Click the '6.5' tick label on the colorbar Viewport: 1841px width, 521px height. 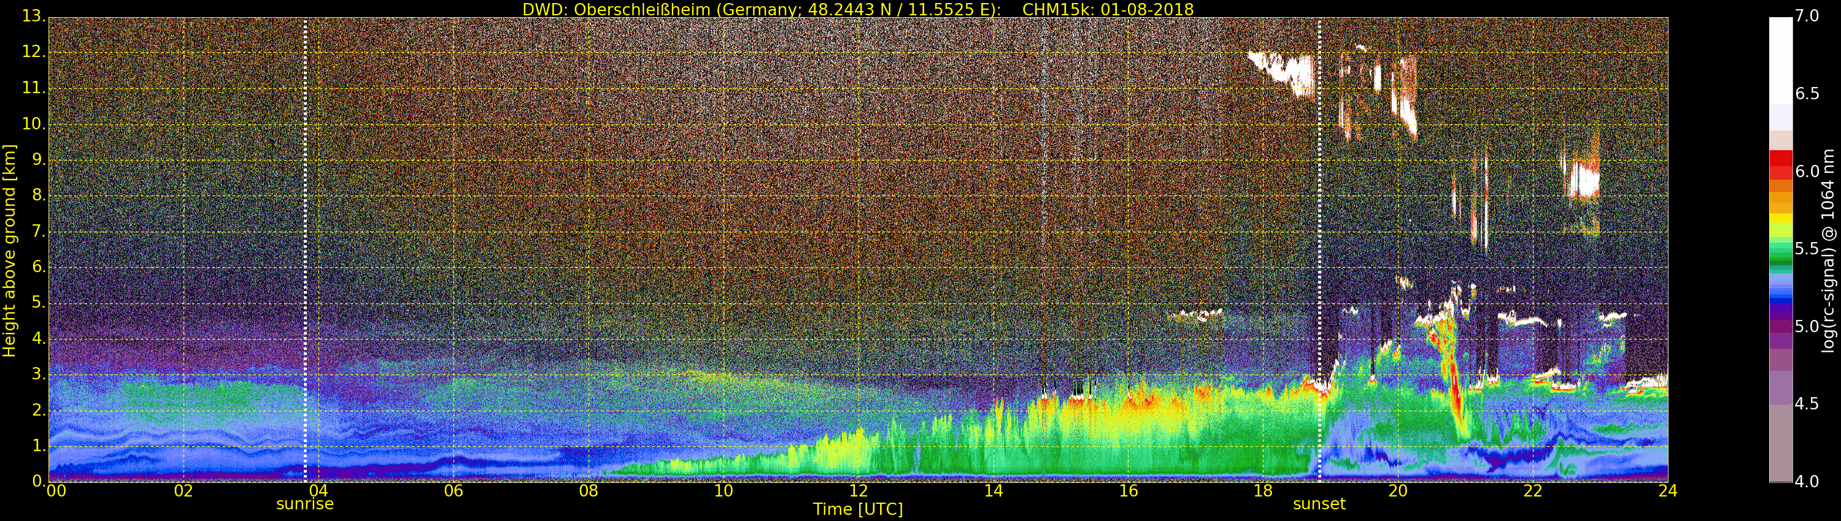(1807, 94)
